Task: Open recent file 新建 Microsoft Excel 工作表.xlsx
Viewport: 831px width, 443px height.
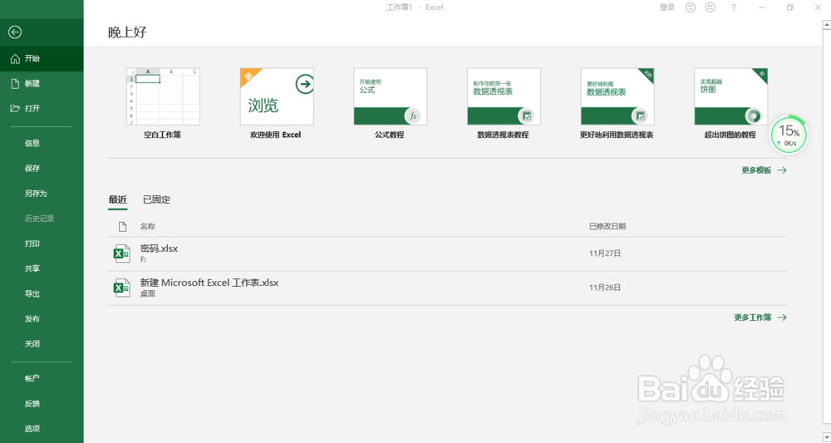Action: click(447, 288)
